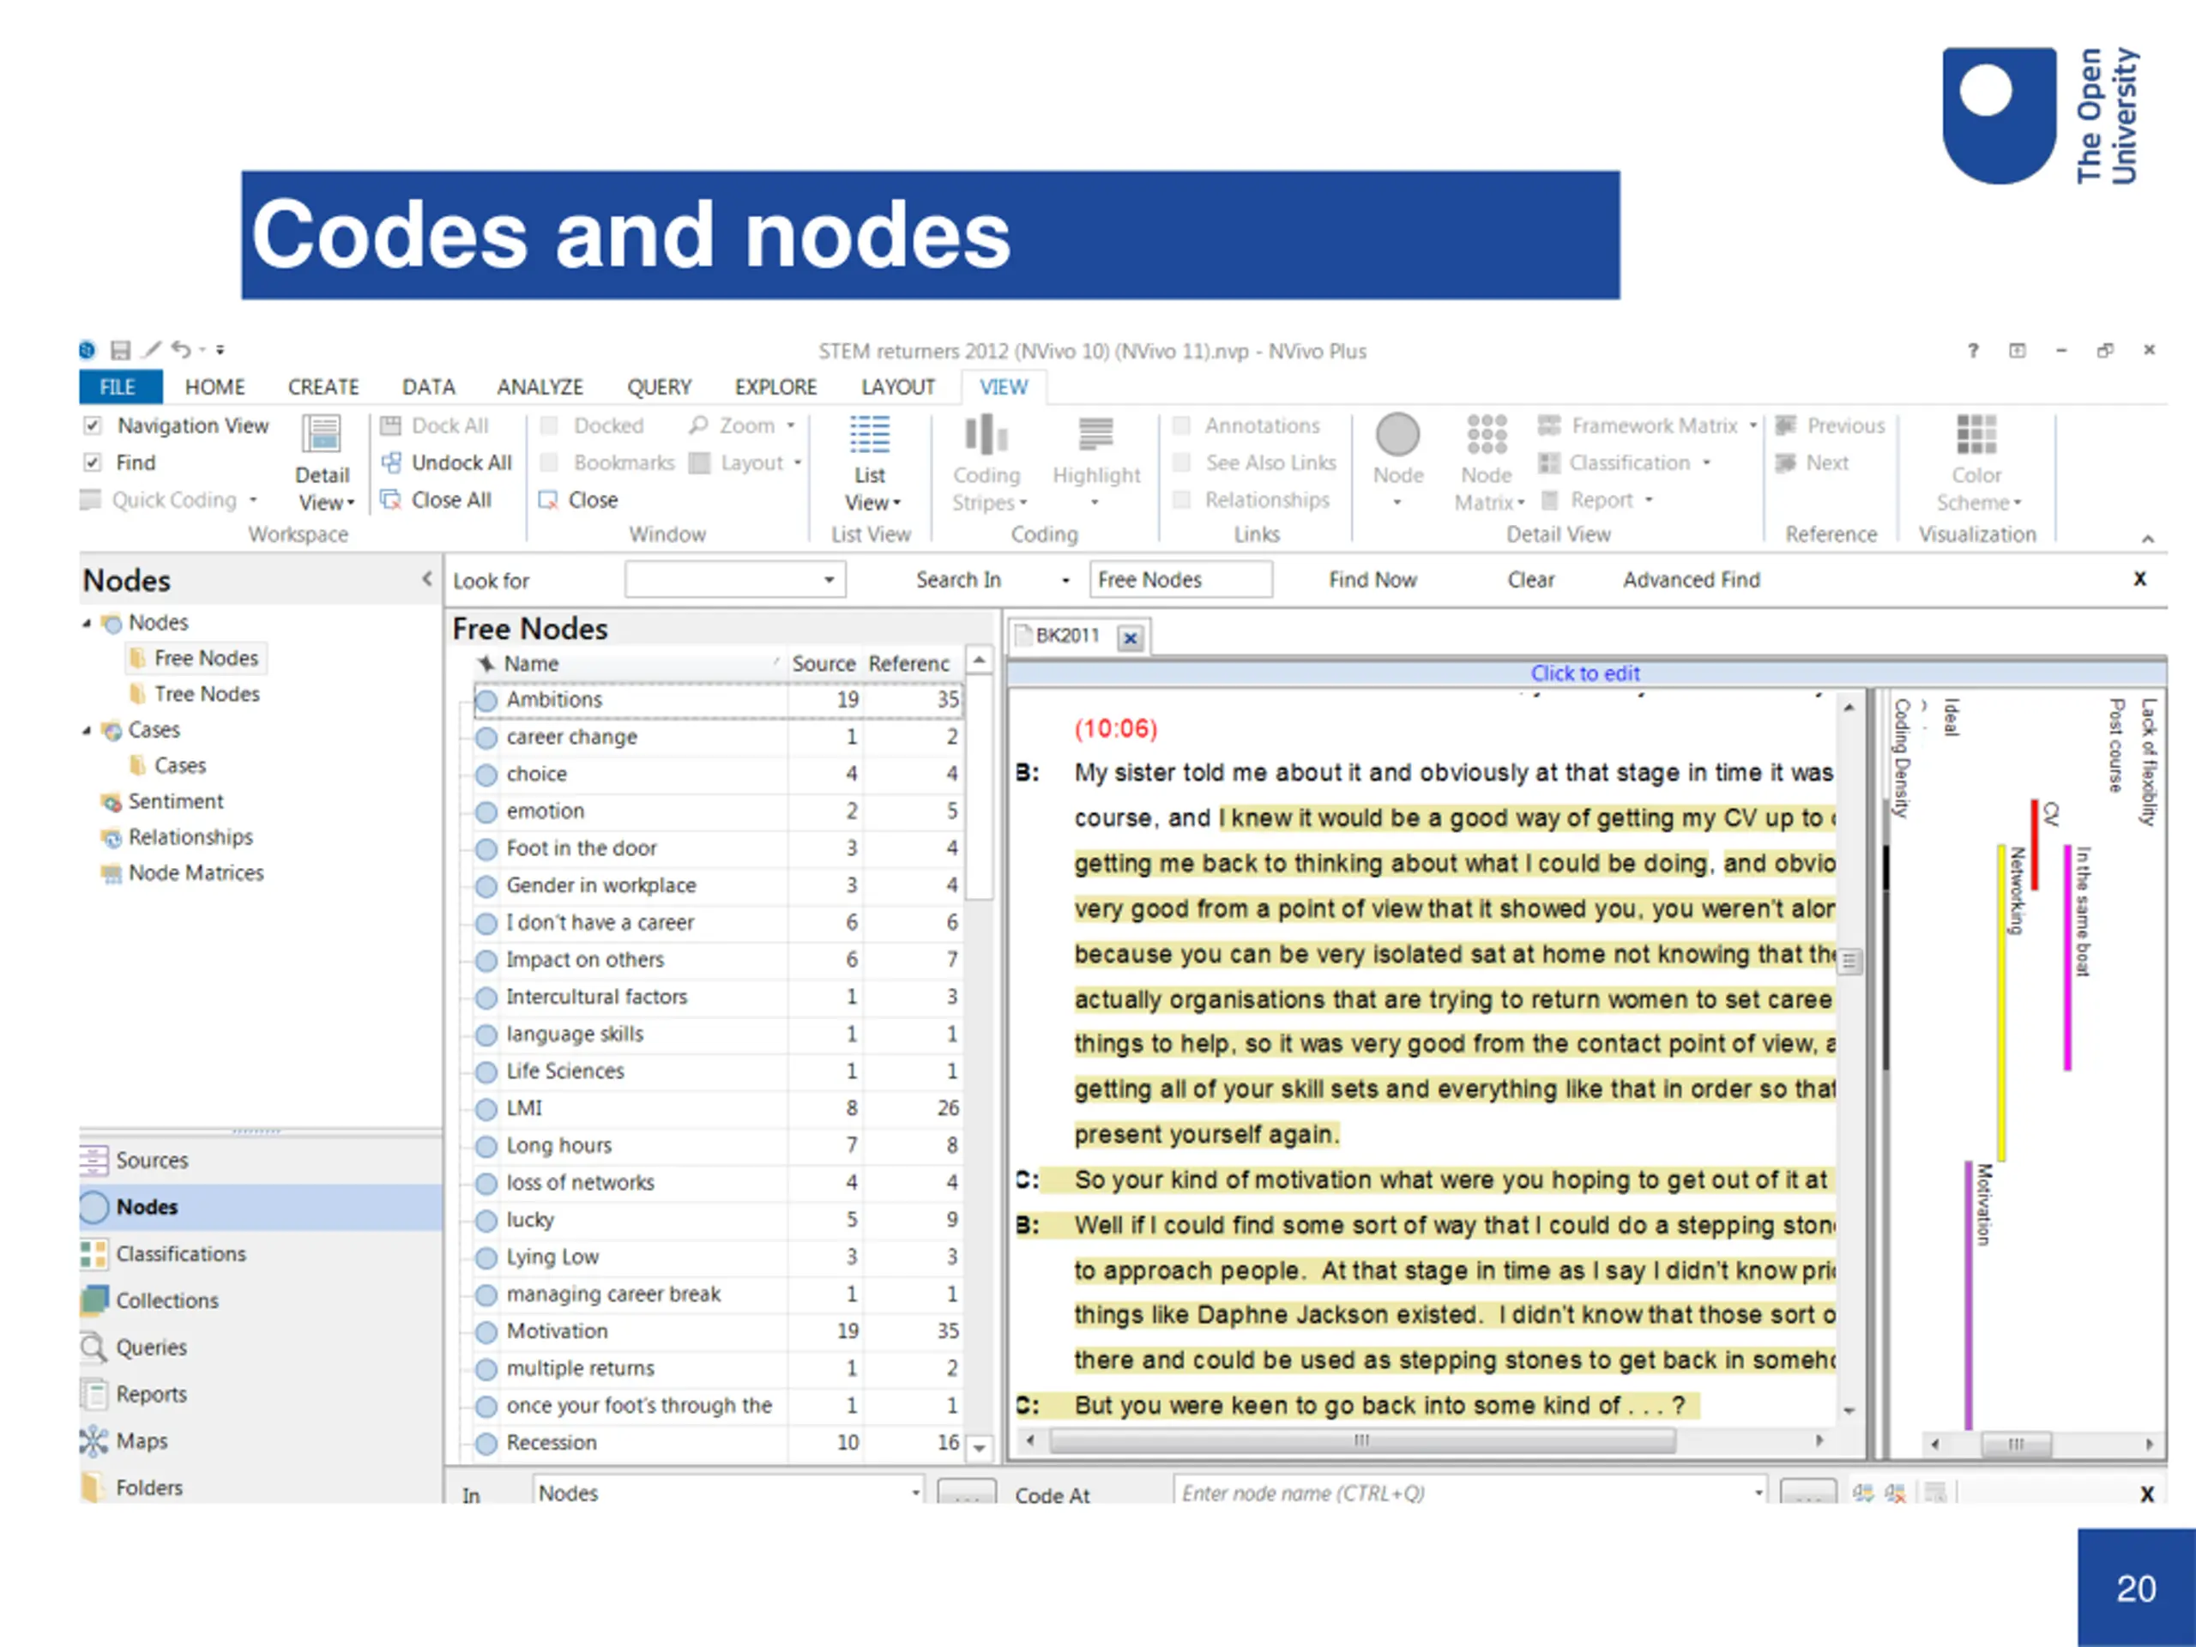The width and height of the screenshot is (2196, 1647).
Task: Go to the Next reference
Action: pos(1813,462)
